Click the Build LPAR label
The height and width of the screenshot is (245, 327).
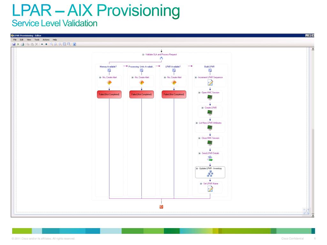pos(209,67)
